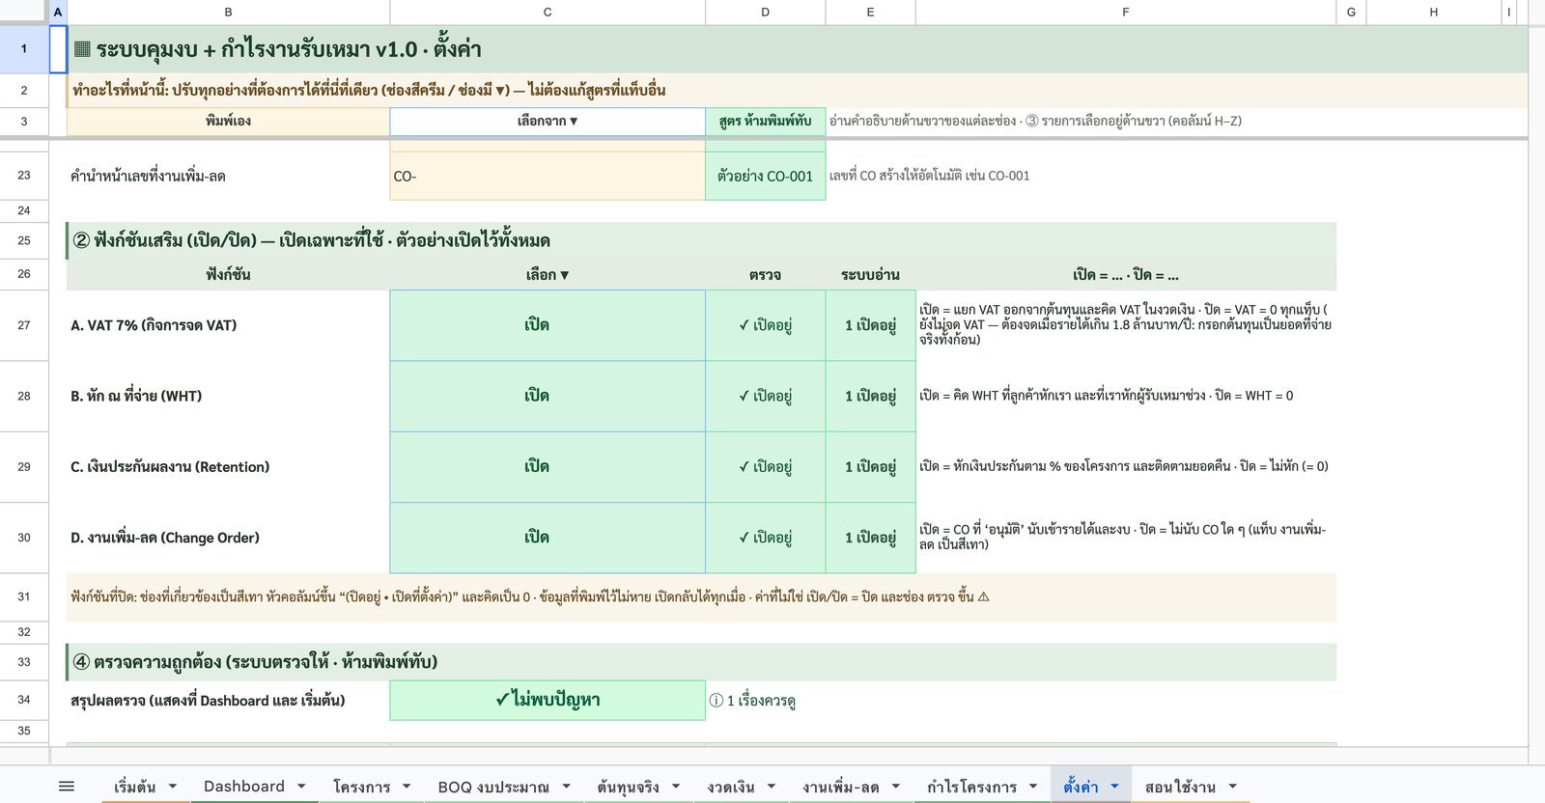Go to the งวดเงิน sheet tab

click(731, 787)
